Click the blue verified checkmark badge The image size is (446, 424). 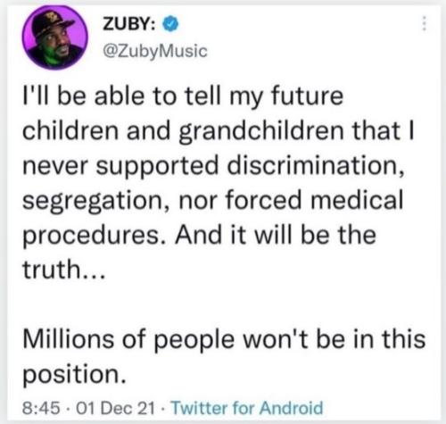[x=170, y=24]
